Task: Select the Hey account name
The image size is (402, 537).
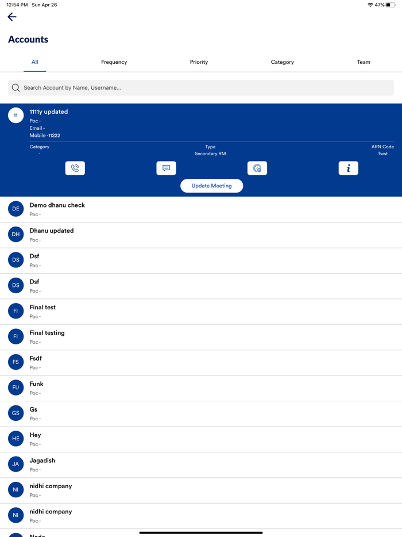Action: click(35, 435)
